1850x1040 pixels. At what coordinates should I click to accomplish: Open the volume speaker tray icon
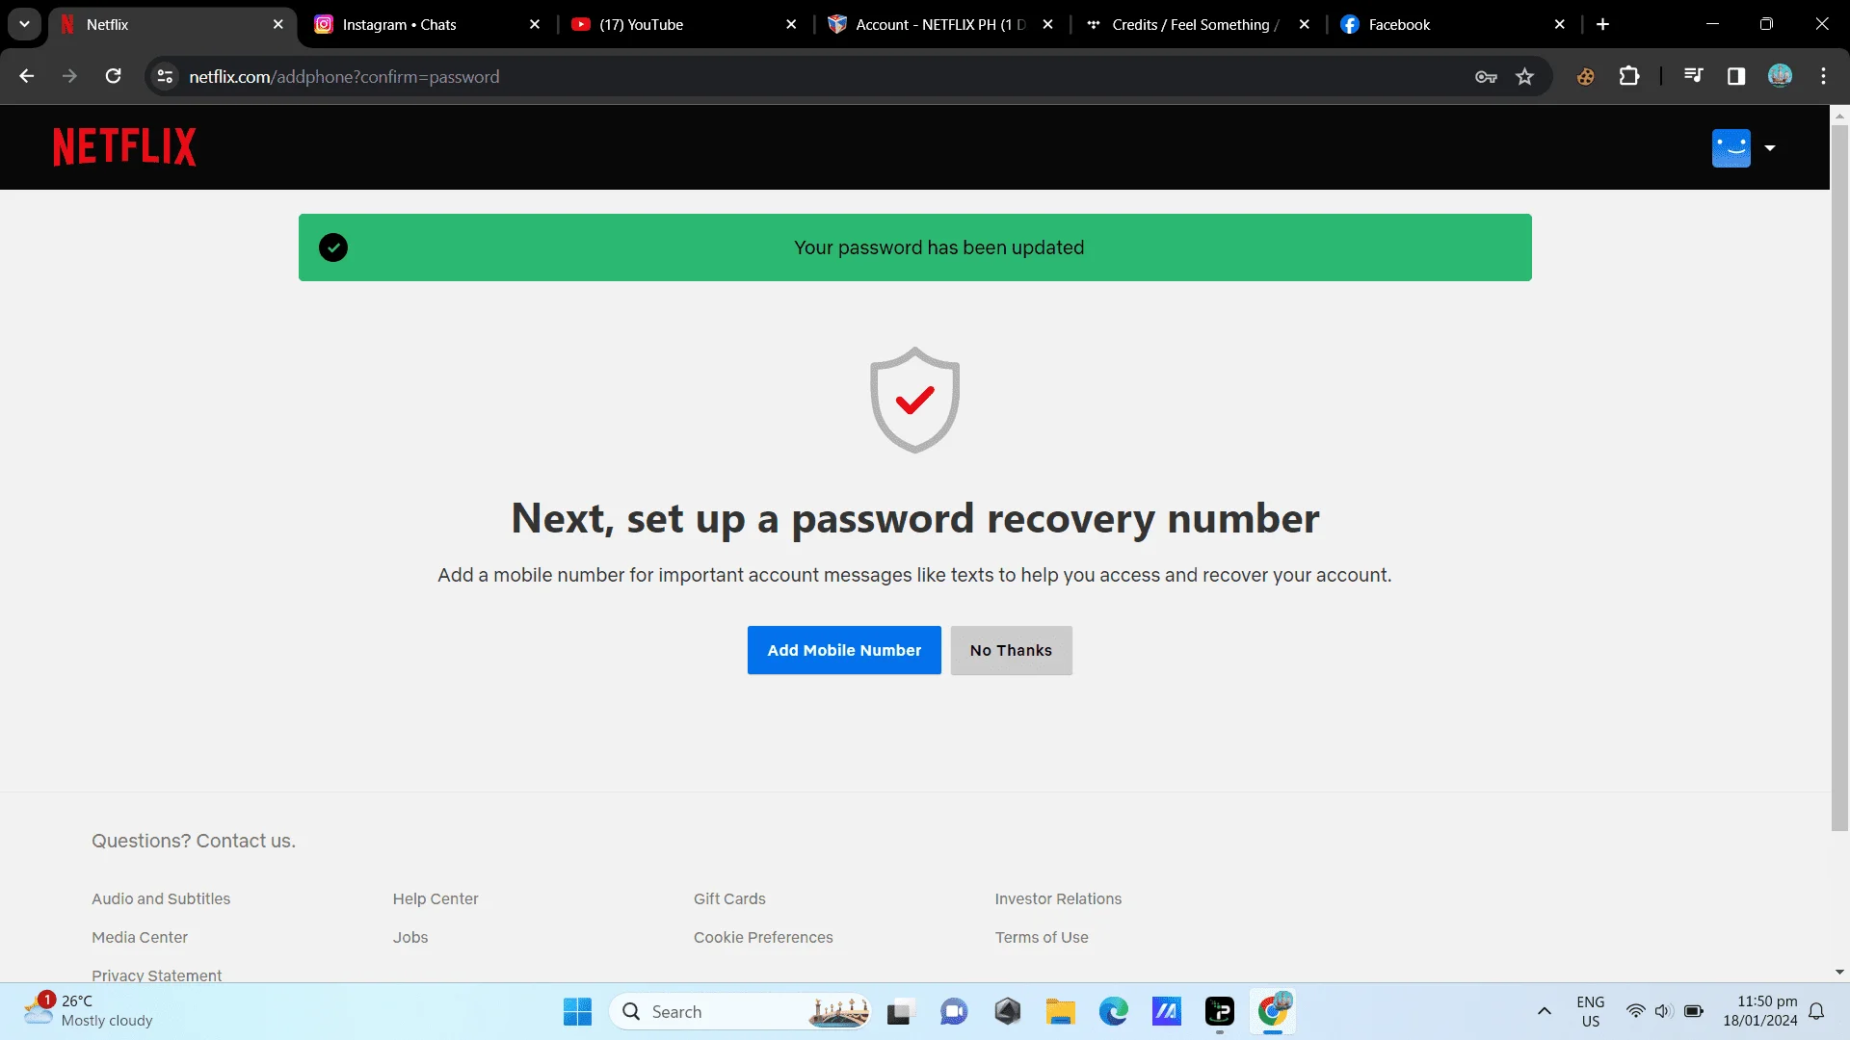click(x=1663, y=1011)
